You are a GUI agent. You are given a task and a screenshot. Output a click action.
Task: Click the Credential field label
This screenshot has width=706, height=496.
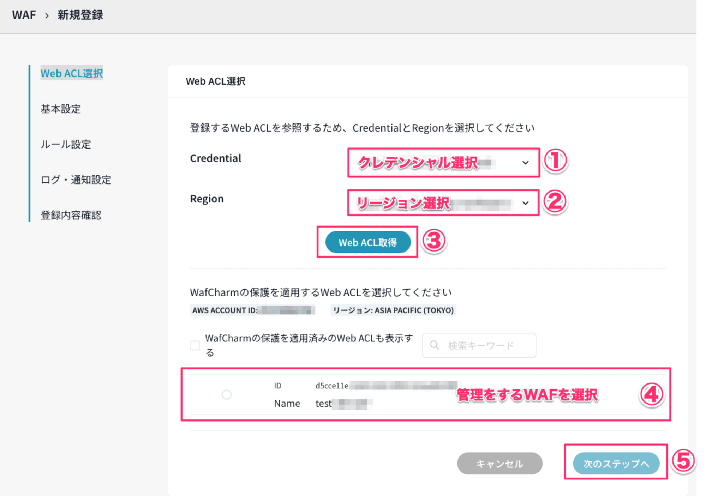click(216, 158)
